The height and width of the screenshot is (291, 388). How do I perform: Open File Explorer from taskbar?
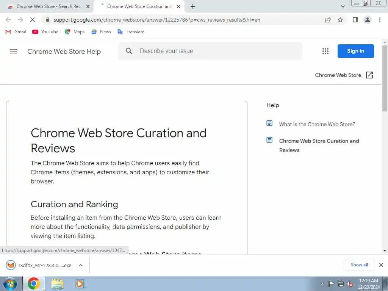pyautogui.click(x=58, y=283)
